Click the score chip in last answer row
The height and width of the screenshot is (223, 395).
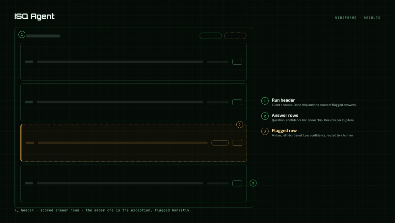click(237, 183)
